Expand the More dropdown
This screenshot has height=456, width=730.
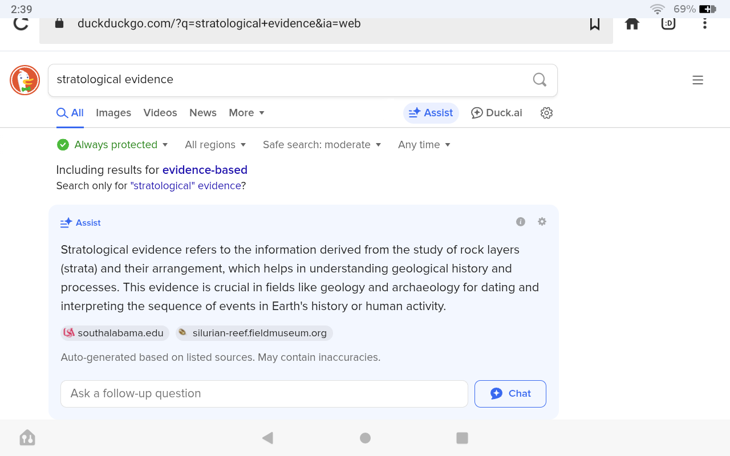coord(247,113)
